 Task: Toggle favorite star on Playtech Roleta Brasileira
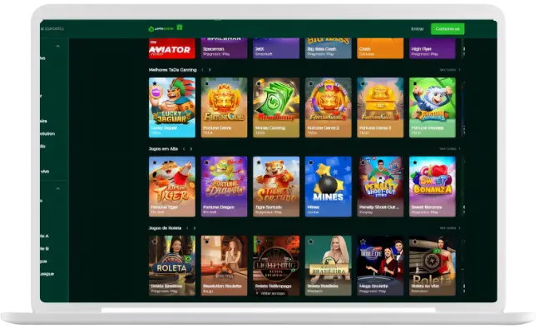311,242
